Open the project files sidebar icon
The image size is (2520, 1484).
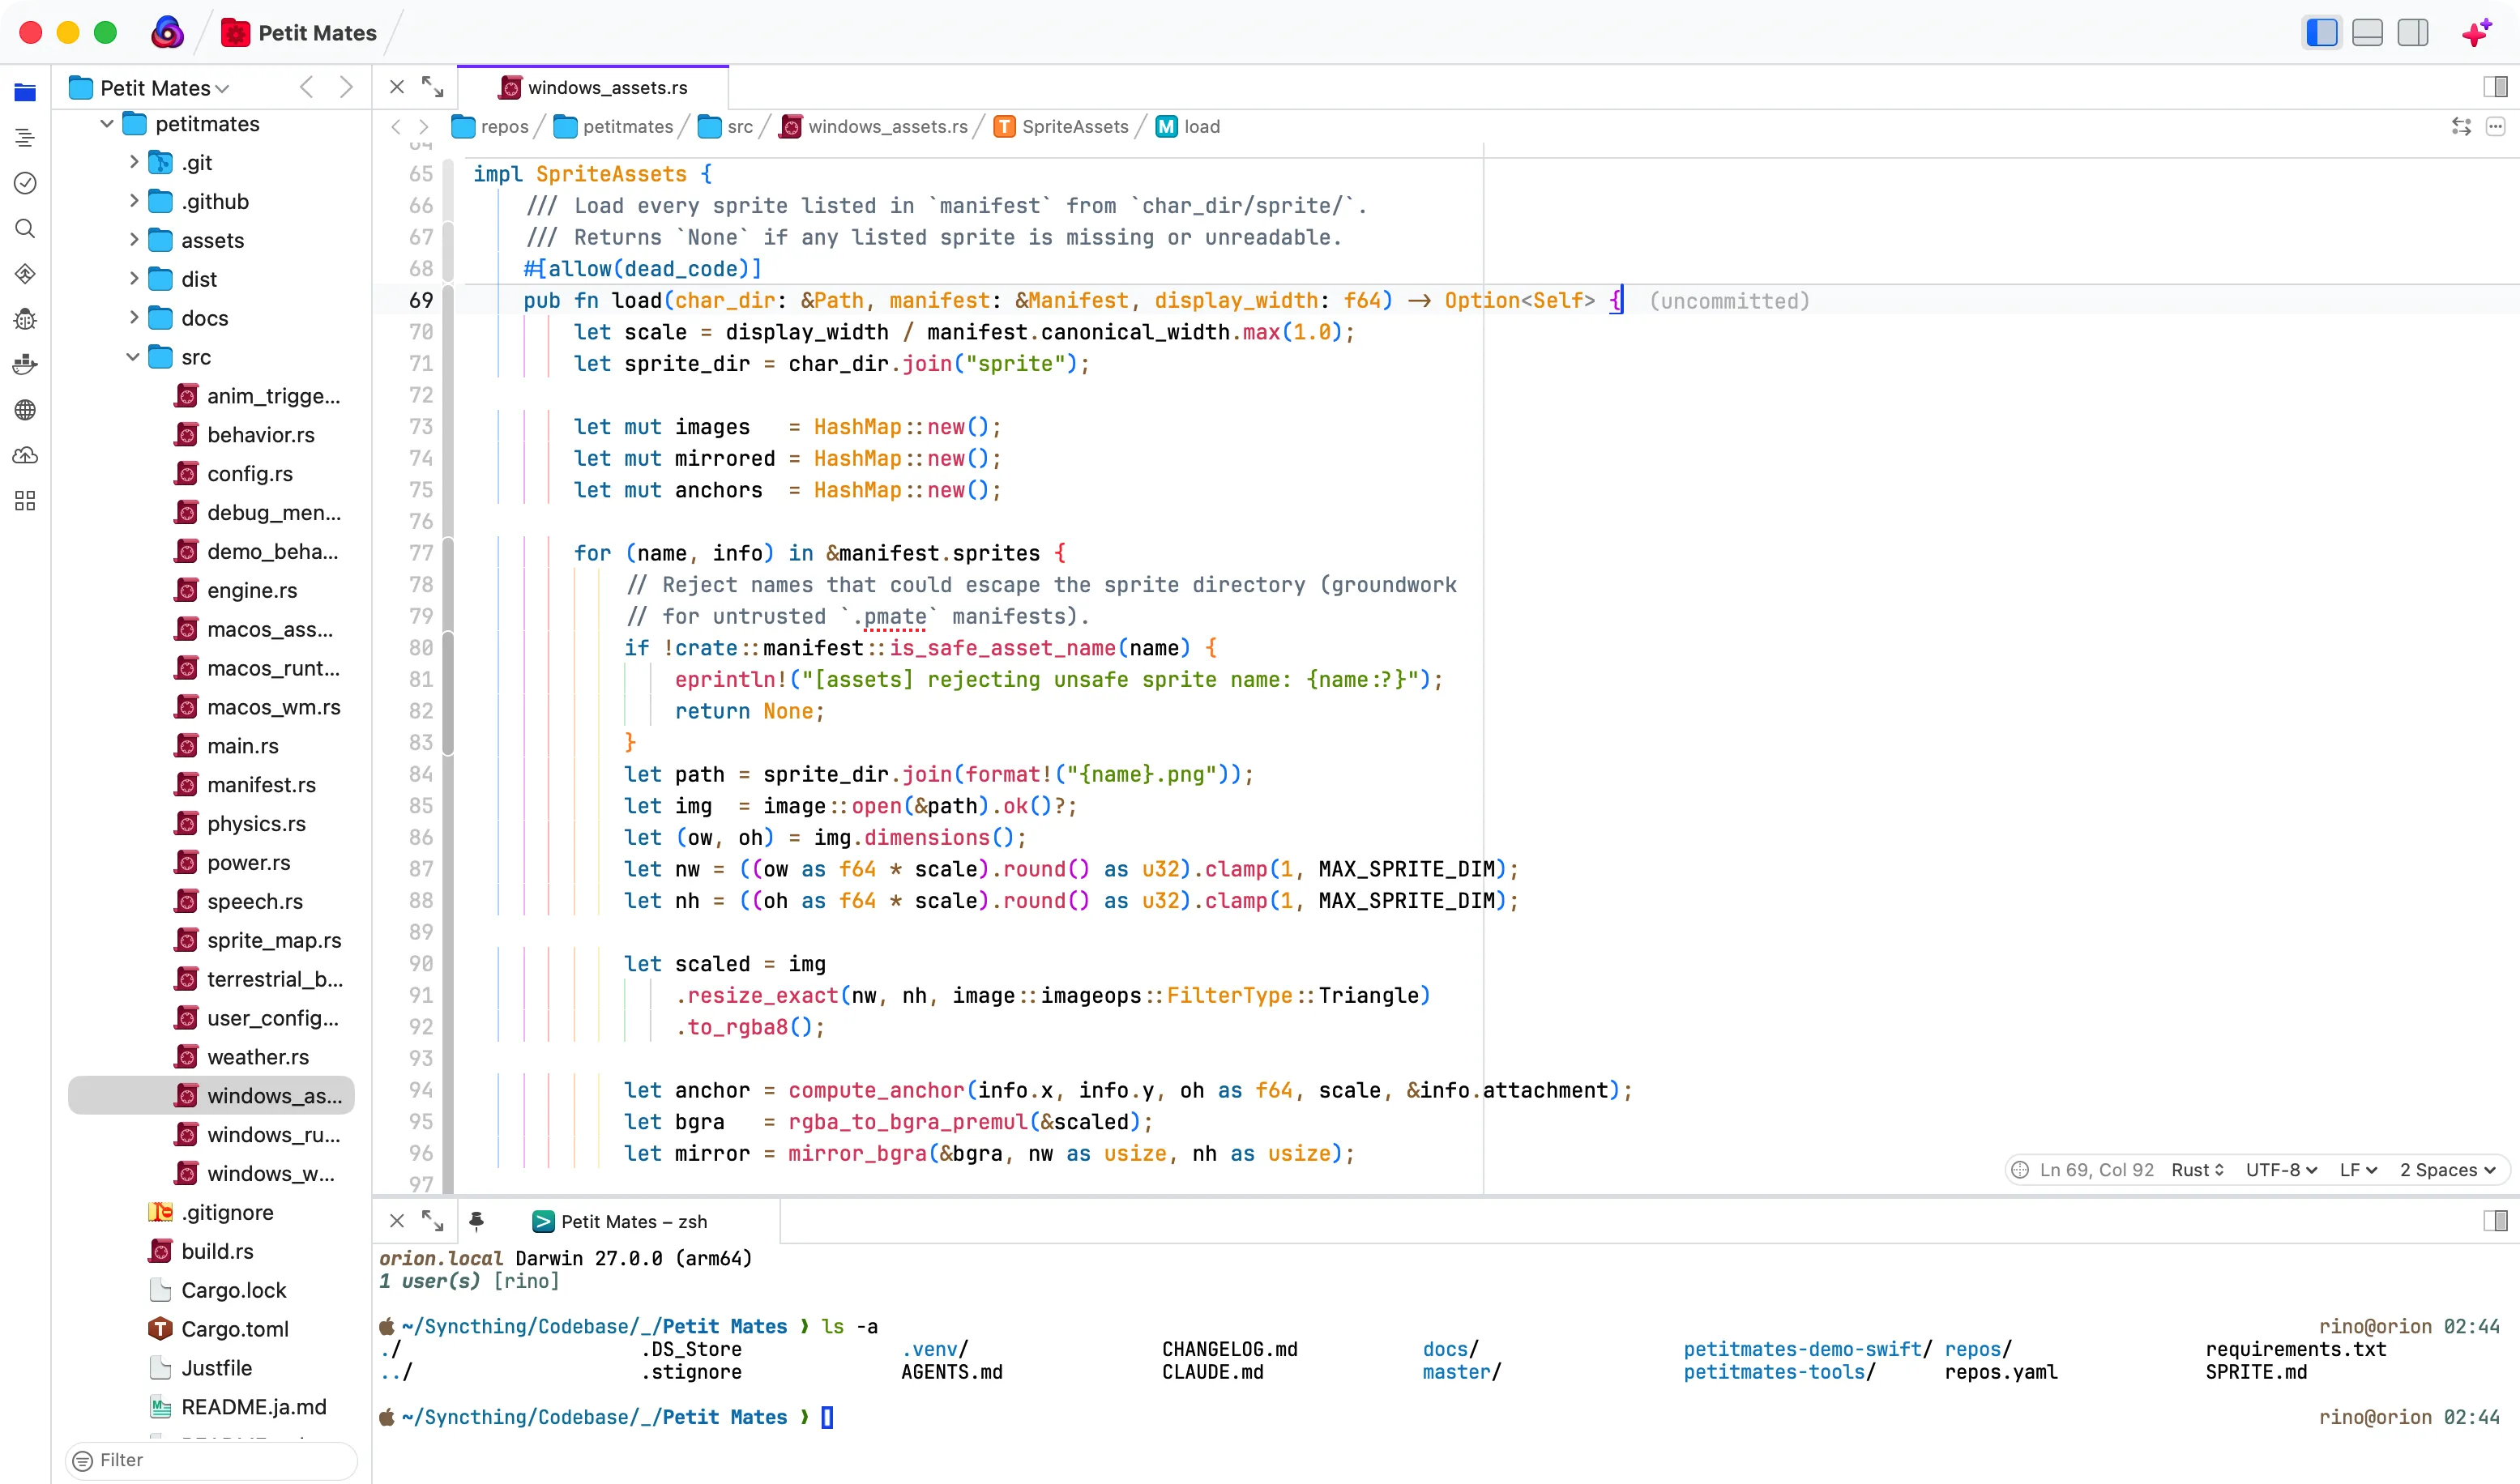(x=25, y=92)
